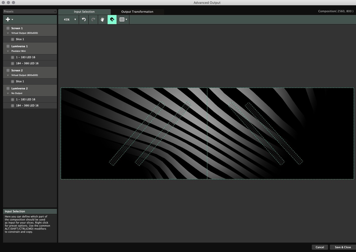356x252 pixels.
Task: Click the undo arrow in the toolbar
Action: (x=84, y=20)
